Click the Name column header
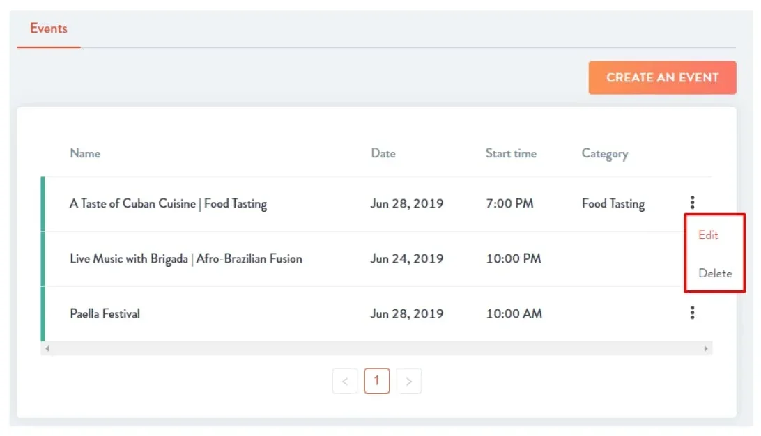 point(85,153)
